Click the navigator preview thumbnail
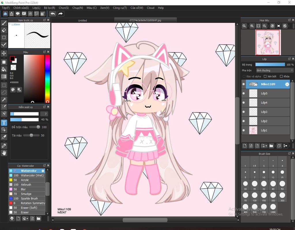Screen dimensions: 295x230 268,42
